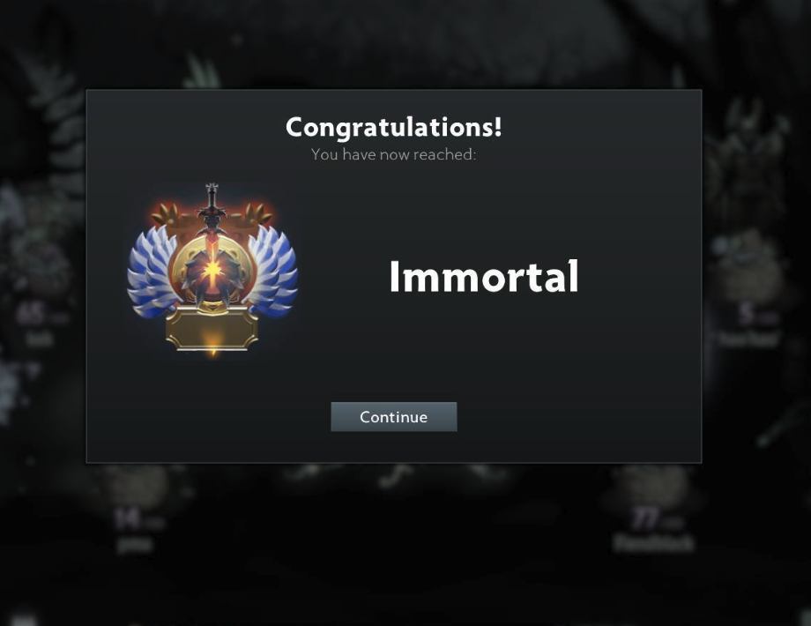Click the medal's right blue-white wing
Image resolution: width=811 pixels, height=626 pixels.
pos(272,271)
